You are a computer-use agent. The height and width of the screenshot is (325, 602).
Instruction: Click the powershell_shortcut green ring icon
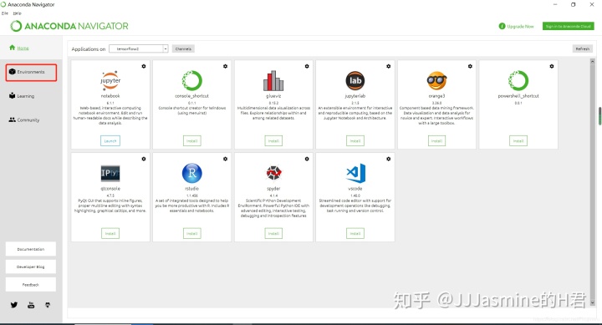518,80
